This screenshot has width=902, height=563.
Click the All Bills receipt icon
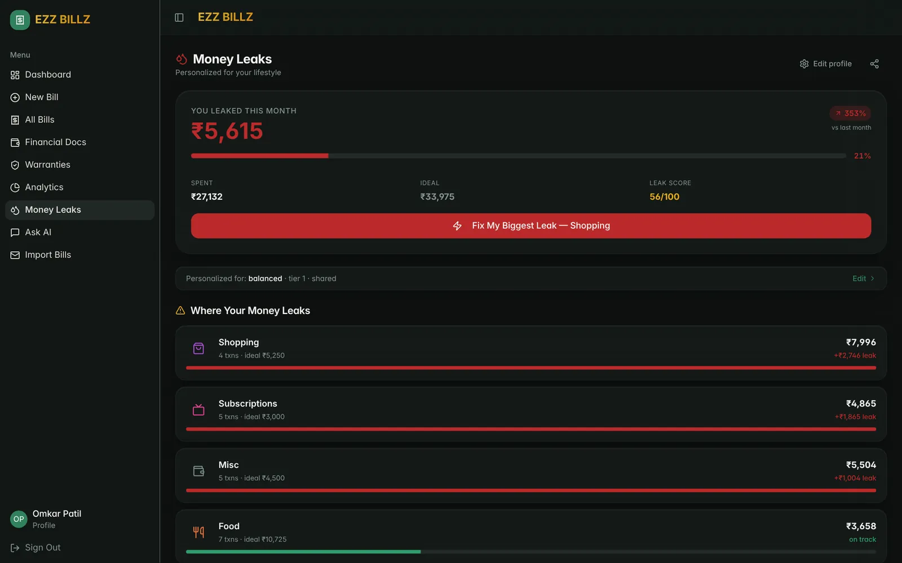[x=15, y=120]
